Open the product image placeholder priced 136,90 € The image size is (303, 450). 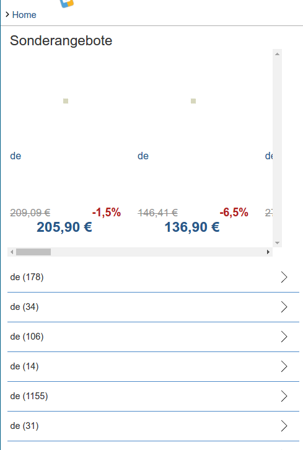pos(193,101)
